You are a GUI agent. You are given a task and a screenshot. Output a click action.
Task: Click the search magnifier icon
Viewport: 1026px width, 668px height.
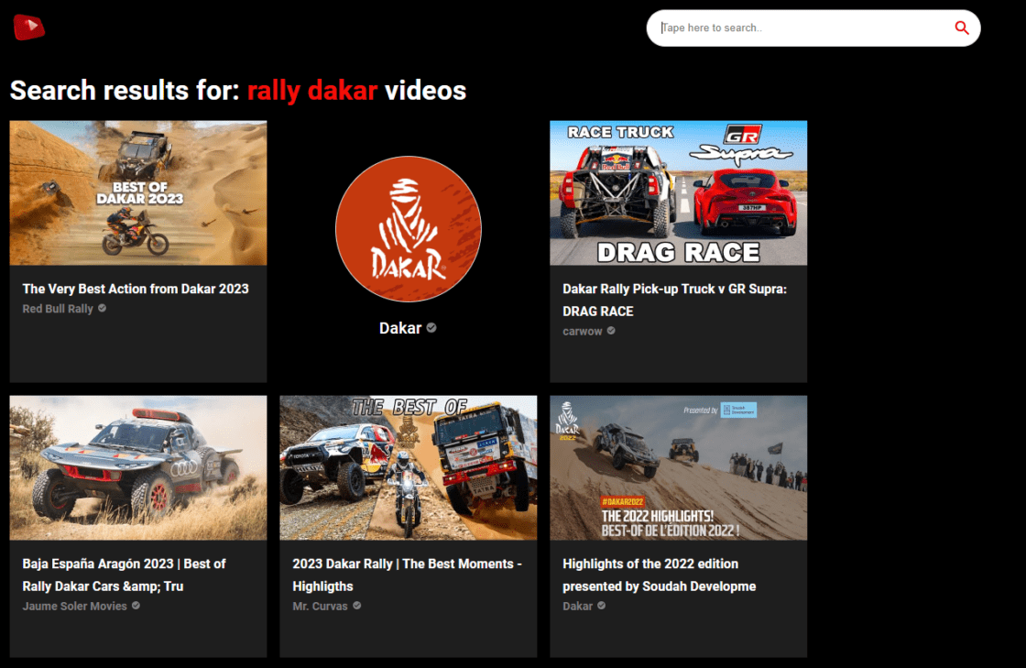coord(961,27)
